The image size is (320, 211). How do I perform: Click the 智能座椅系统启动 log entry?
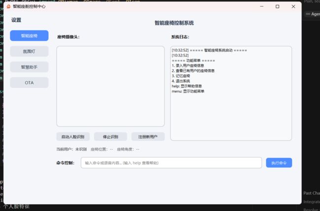point(209,50)
